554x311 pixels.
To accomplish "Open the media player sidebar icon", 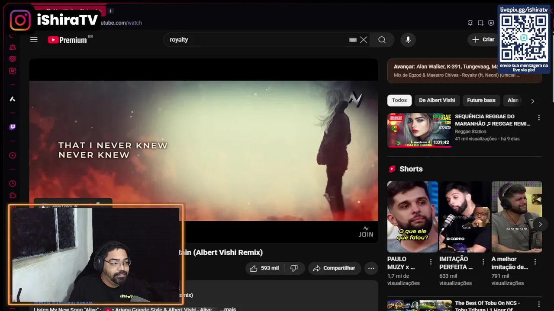I will (13, 155).
